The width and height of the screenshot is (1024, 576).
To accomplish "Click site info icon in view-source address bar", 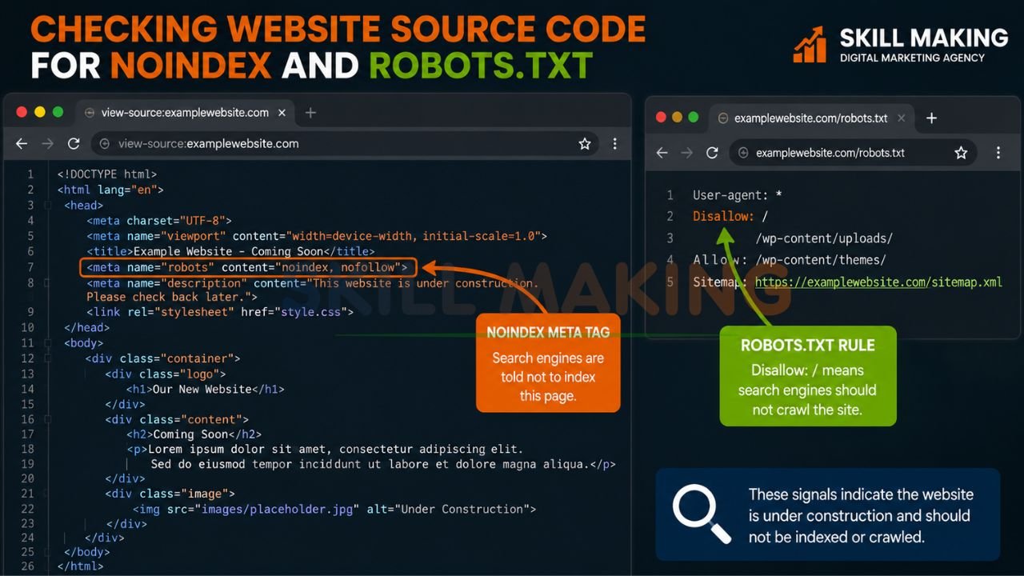I will [104, 144].
